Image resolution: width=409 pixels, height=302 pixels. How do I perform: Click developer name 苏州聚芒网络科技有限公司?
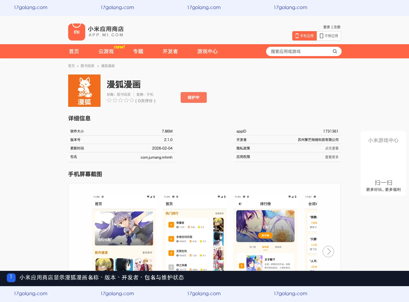click(318, 140)
